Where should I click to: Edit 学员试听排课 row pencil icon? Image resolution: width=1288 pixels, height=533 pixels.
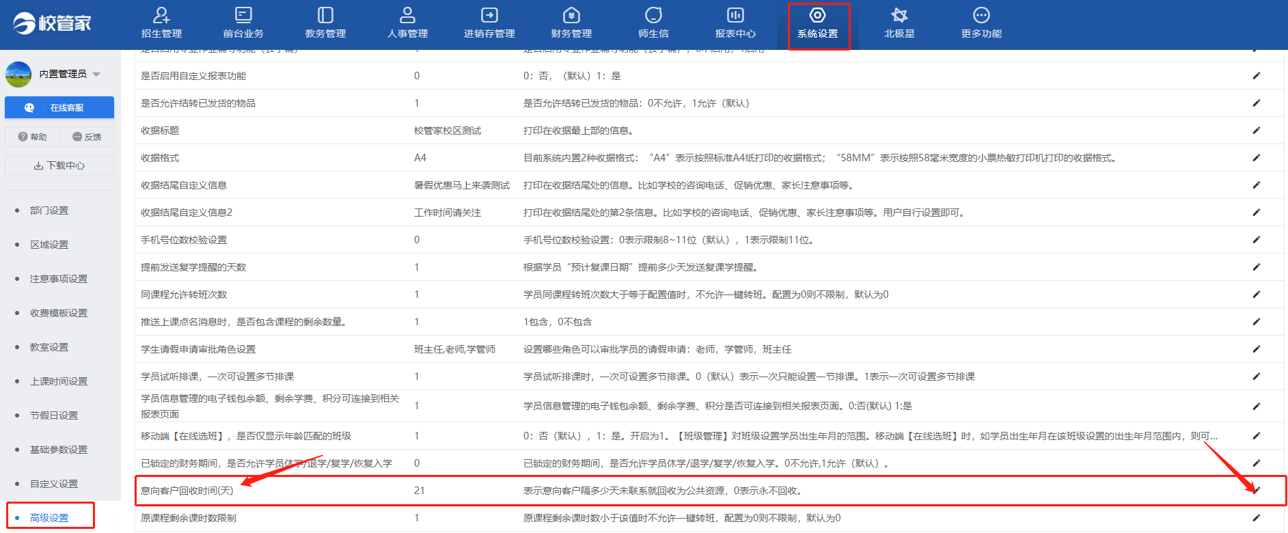(1256, 377)
